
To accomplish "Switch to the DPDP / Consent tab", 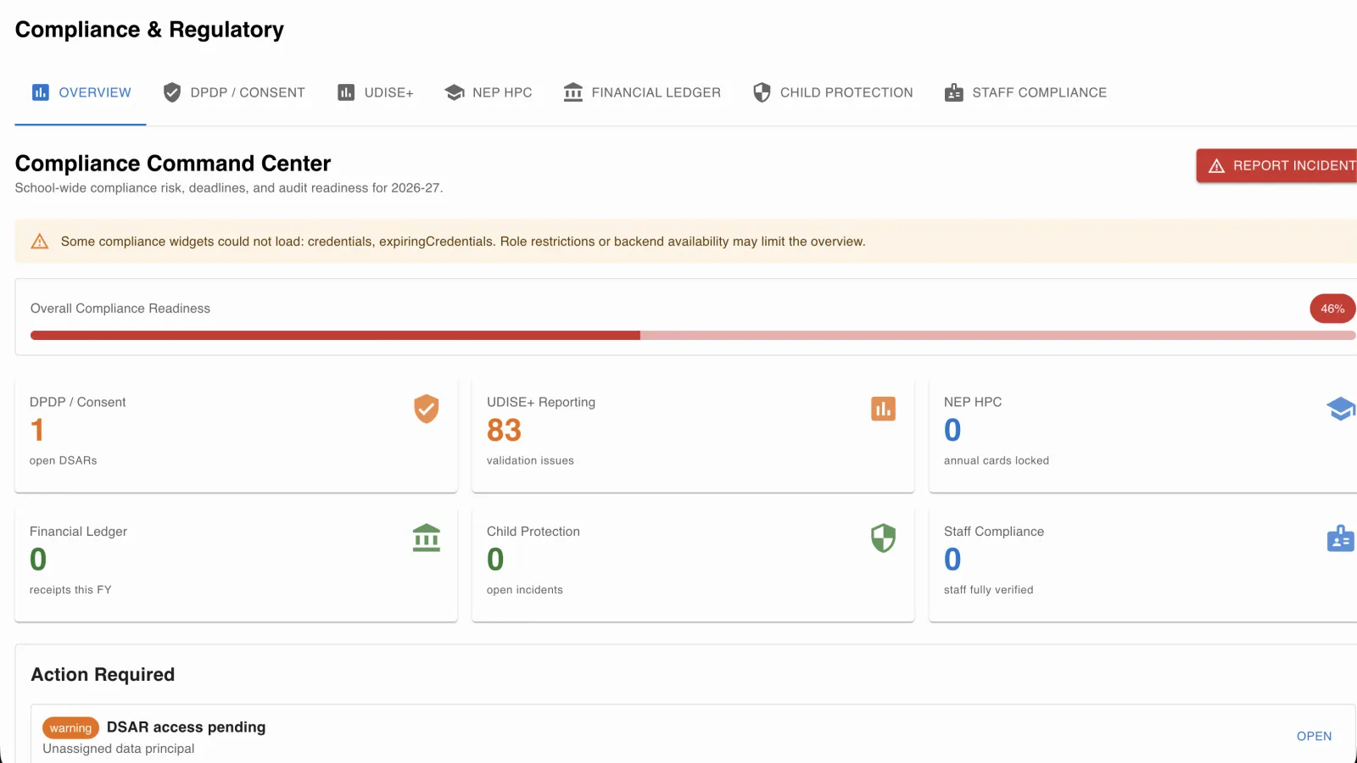I will [x=233, y=92].
